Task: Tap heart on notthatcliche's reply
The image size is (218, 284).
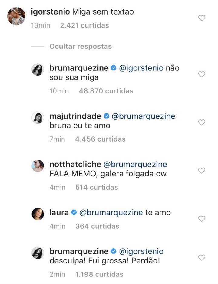Action: click(x=202, y=171)
